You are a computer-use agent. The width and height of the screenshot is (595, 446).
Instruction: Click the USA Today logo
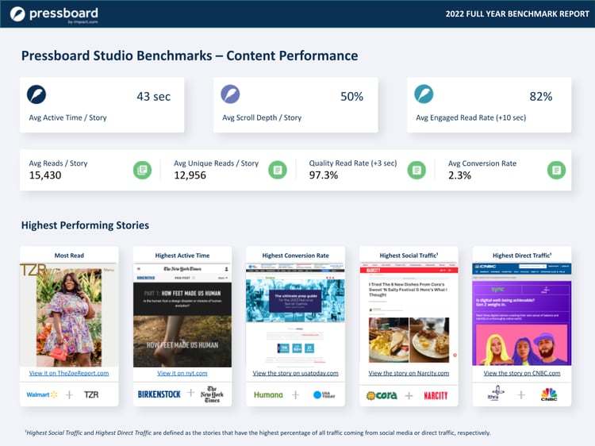tap(324, 394)
